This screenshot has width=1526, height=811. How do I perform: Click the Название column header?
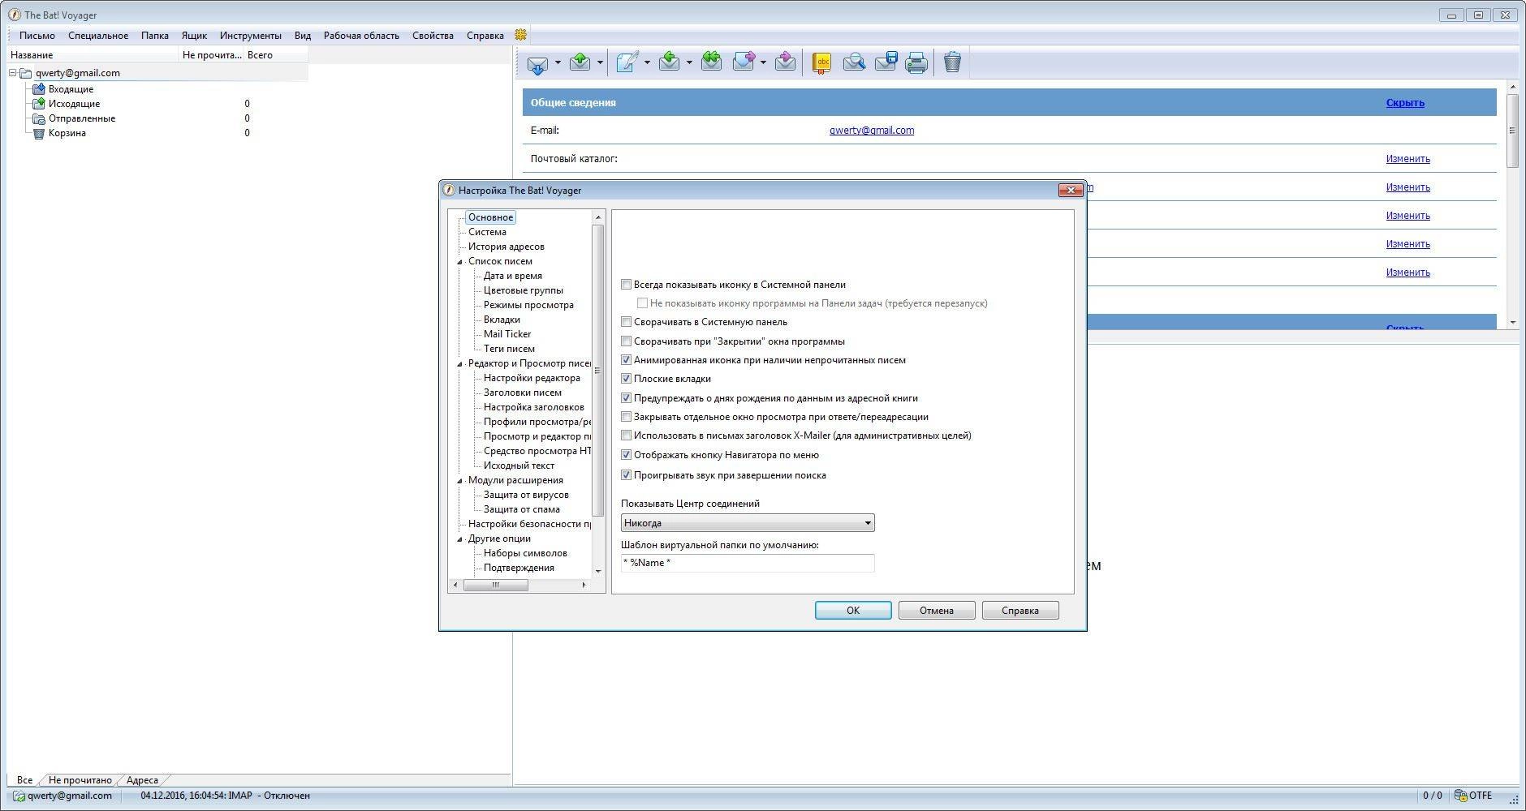click(x=93, y=55)
